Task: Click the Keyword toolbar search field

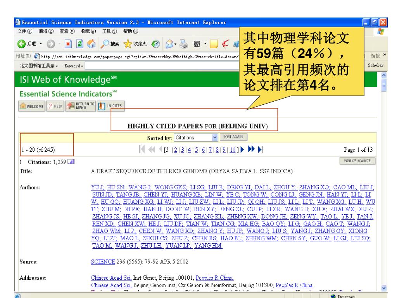Action: click(162, 66)
